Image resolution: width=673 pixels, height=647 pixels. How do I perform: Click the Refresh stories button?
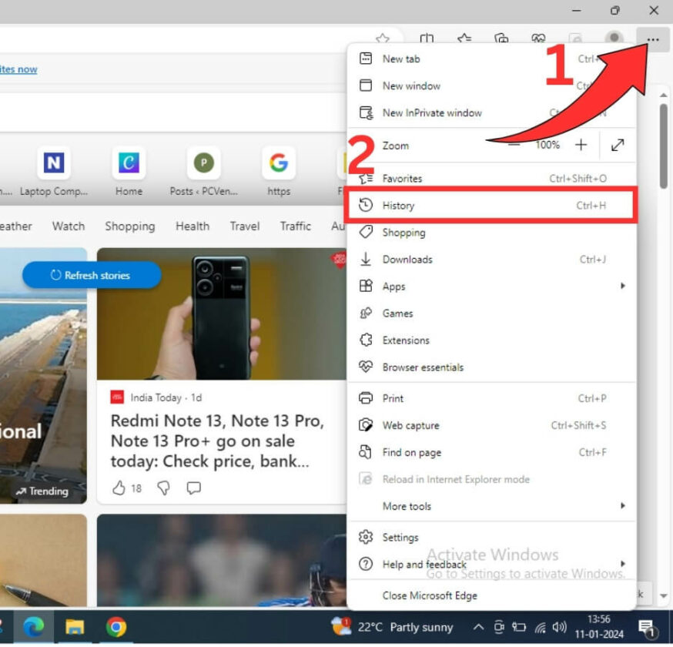[92, 275]
